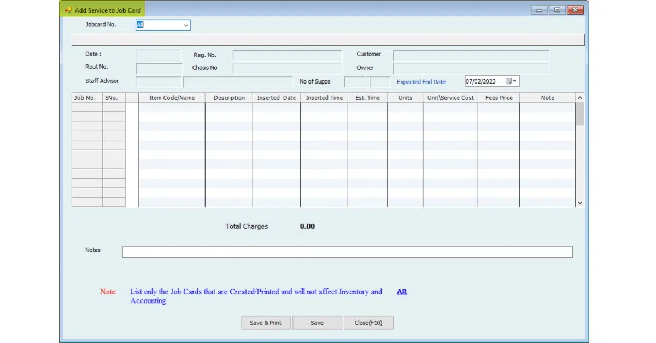
Task: Click the Total Charges value 0.00
Action: point(307,226)
